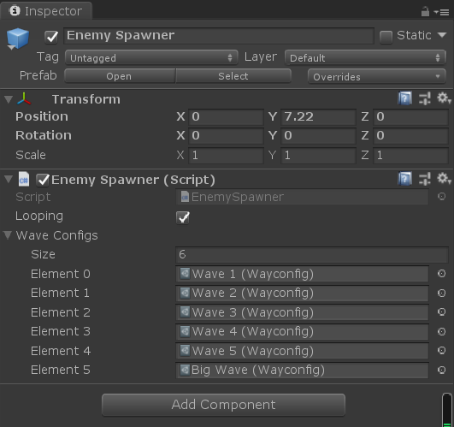Open Transform component gear menu

444,98
